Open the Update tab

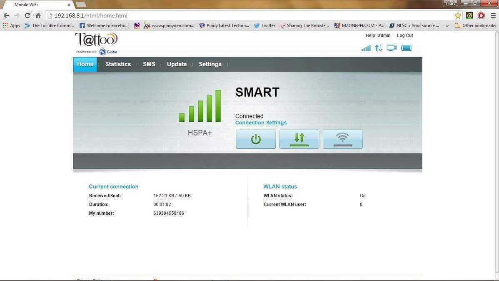(x=177, y=64)
